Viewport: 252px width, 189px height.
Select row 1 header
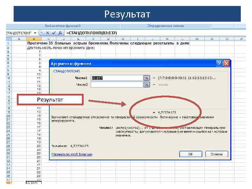click(8, 43)
